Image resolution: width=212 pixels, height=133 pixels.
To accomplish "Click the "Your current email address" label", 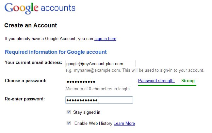I will [x=33, y=62].
